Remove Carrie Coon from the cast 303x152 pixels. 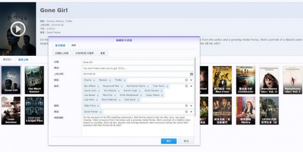coord(99,91)
